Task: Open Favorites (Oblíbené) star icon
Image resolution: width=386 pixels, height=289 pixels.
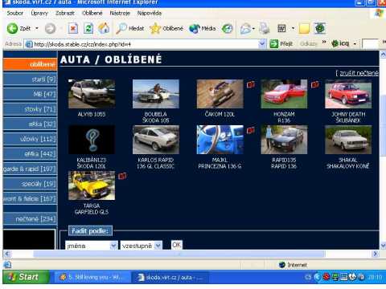Action: pos(155,28)
